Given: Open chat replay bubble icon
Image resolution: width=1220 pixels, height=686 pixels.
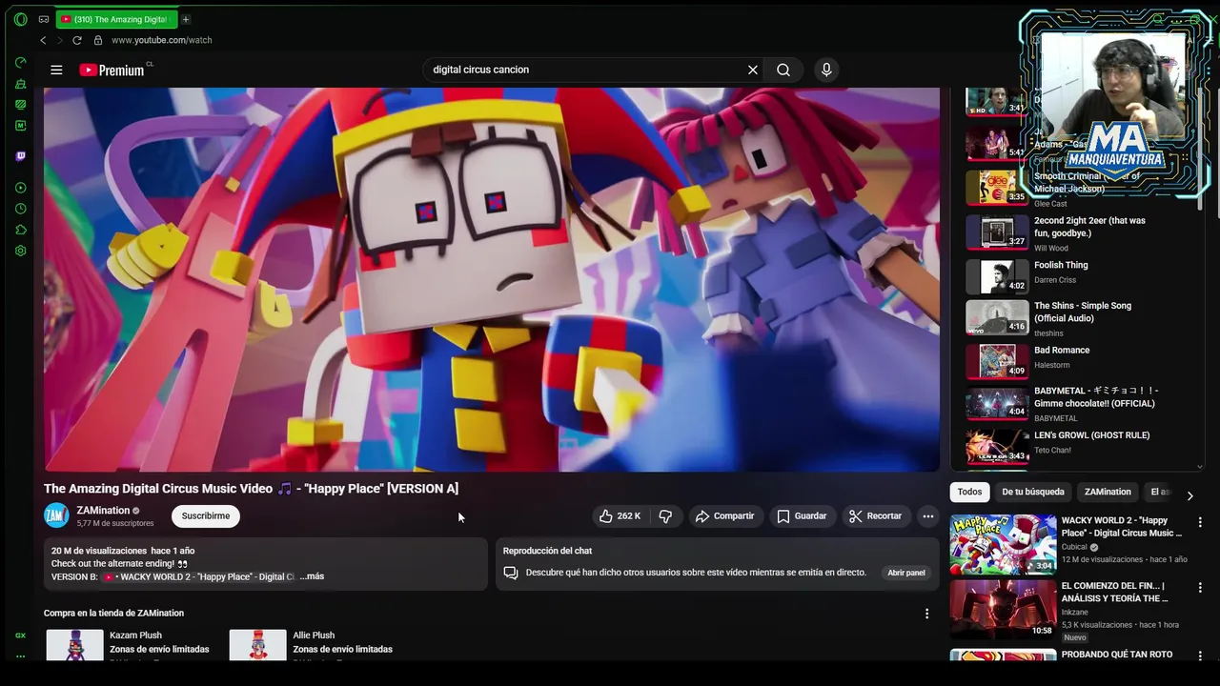Looking at the screenshot, I should 511,573.
